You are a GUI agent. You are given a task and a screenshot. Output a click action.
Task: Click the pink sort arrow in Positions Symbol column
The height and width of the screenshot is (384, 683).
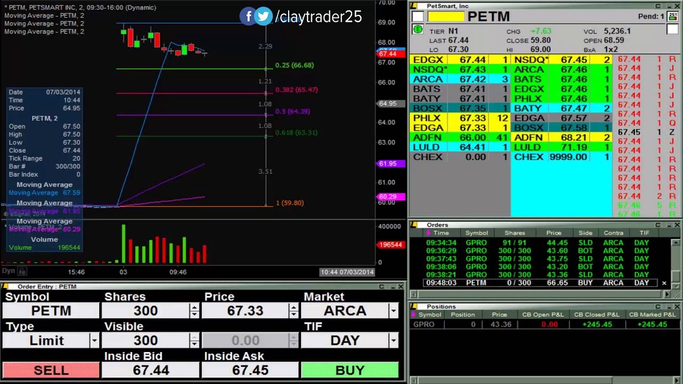[x=415, y=315]
